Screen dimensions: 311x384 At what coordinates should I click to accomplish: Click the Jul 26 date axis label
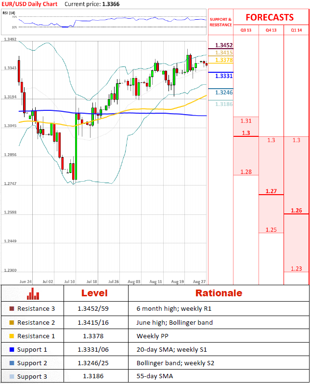[114, 282]
